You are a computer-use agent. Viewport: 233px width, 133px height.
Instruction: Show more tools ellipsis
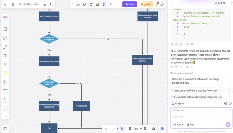point(5,116)
